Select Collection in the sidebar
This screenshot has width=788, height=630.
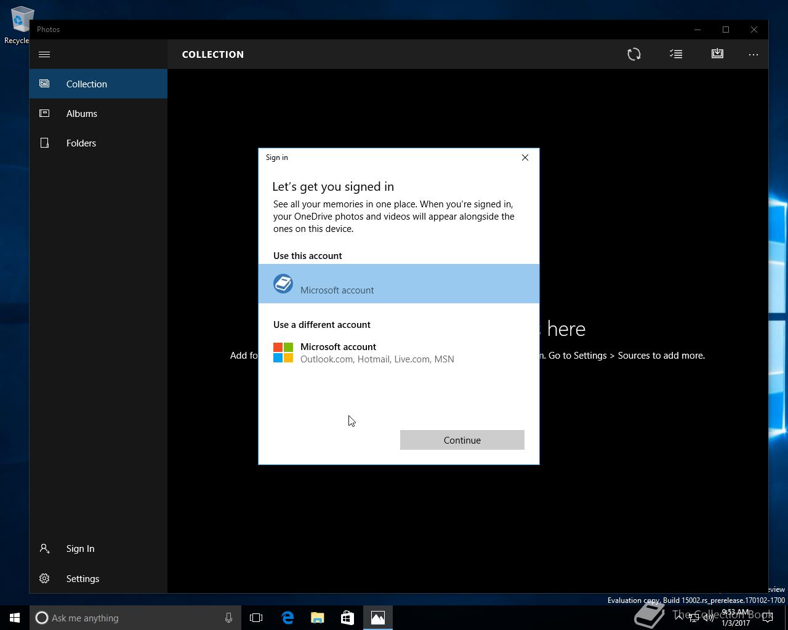click(x=98, y=84)
